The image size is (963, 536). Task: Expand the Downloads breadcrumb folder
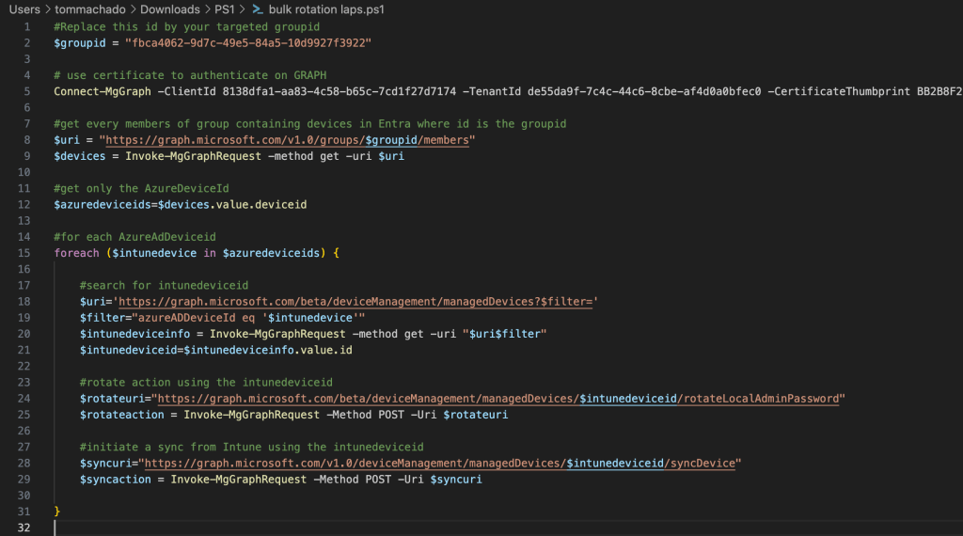pyautogui.click(x=170, y=9)
